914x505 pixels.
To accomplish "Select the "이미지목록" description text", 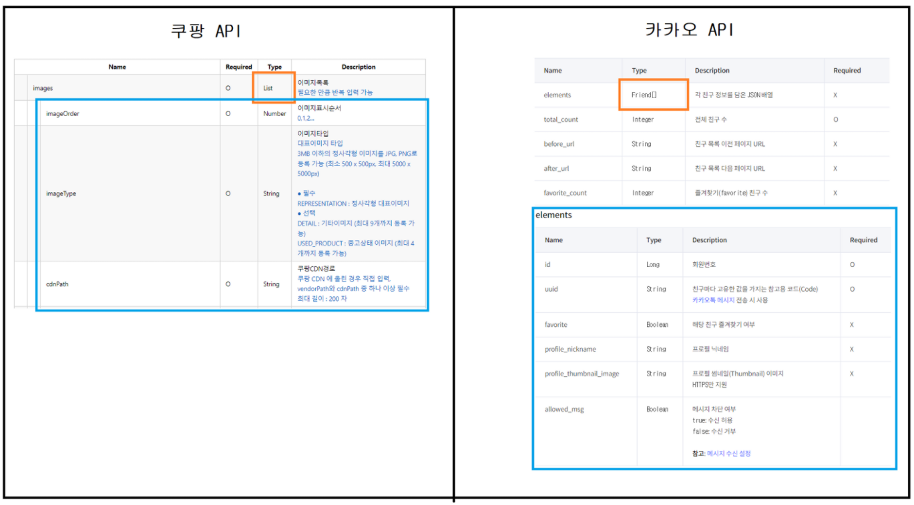I will click(x=313, y=83).
